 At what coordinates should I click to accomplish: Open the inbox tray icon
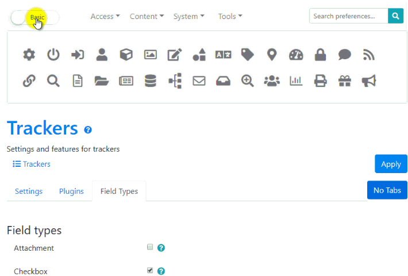224,80
